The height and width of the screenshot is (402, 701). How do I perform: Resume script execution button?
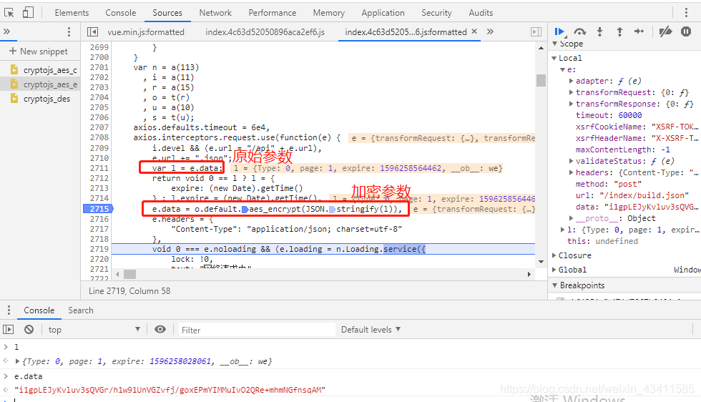[x=559, y=31]
